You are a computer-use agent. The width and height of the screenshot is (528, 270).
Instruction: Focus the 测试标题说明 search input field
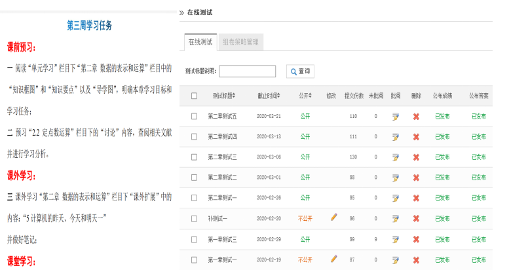[247, 71]
